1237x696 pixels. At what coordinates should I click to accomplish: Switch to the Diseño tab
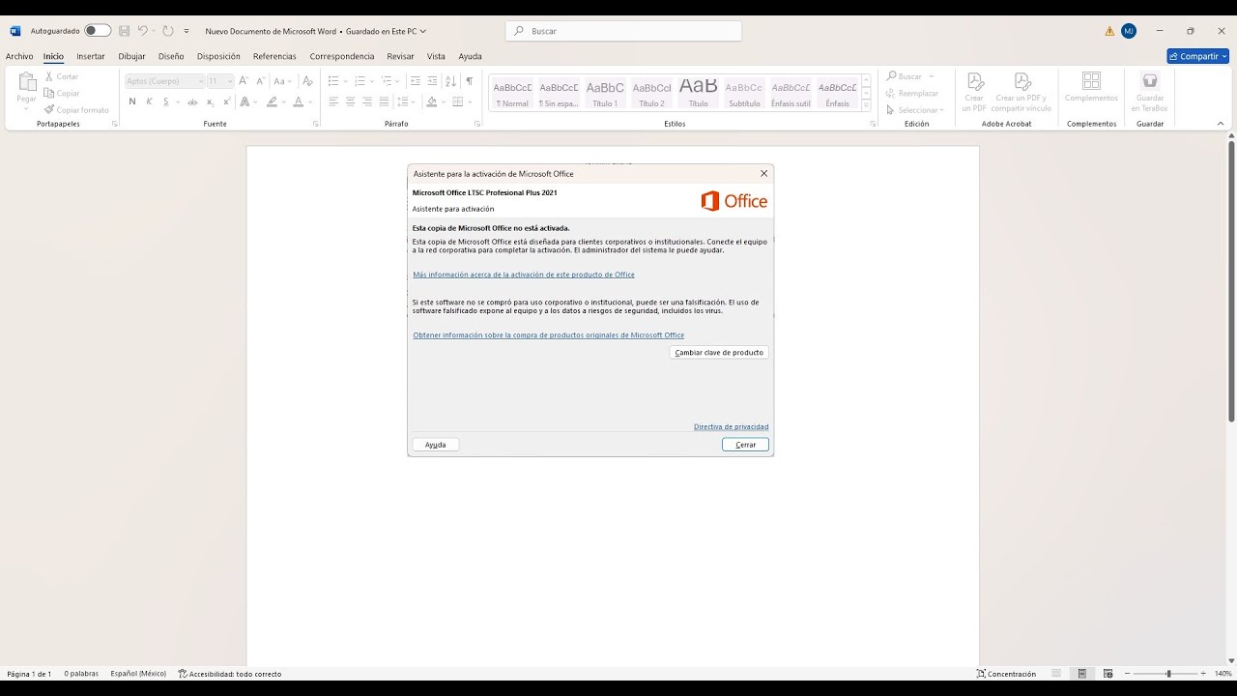171,56
